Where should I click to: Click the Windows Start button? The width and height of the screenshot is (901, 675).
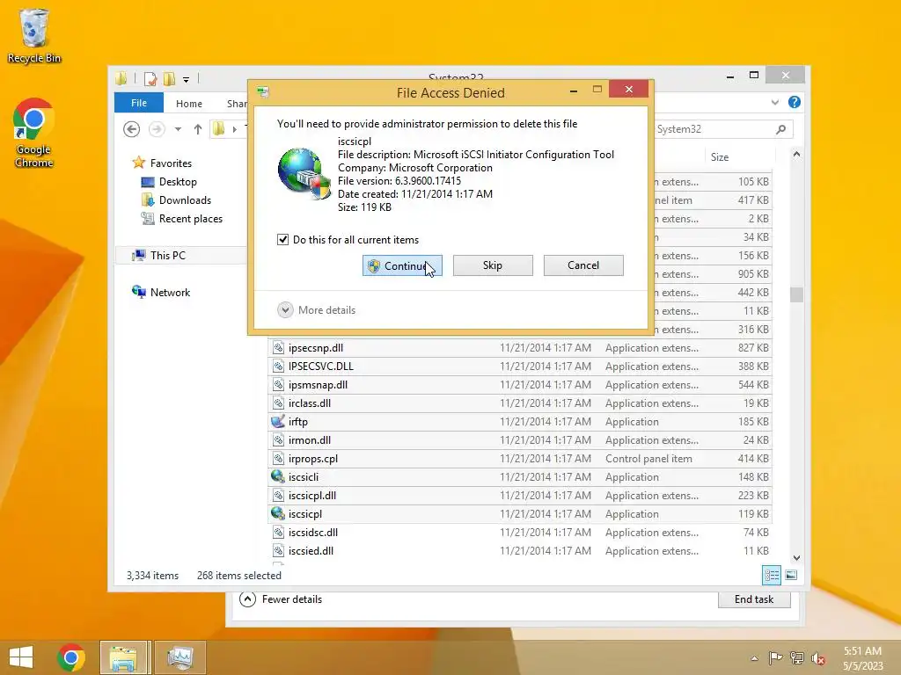click(x=21, y=657)
